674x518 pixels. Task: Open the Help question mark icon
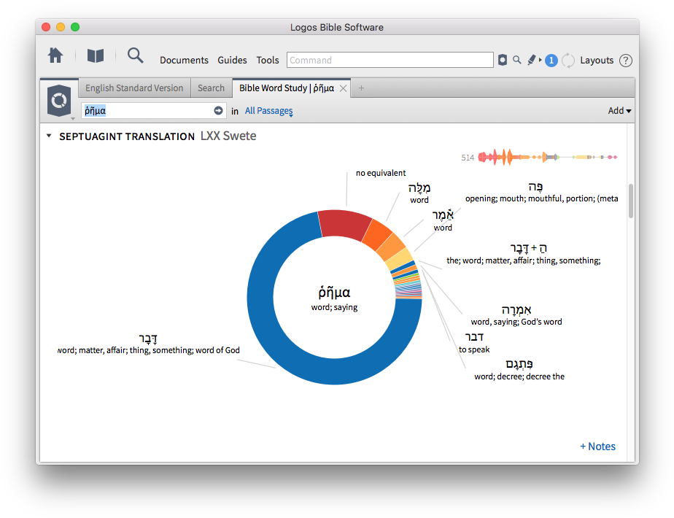626,61
